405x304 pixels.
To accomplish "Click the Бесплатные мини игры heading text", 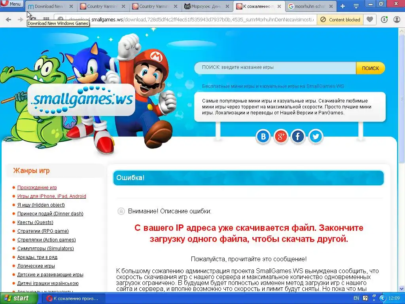I will (273, 86).
